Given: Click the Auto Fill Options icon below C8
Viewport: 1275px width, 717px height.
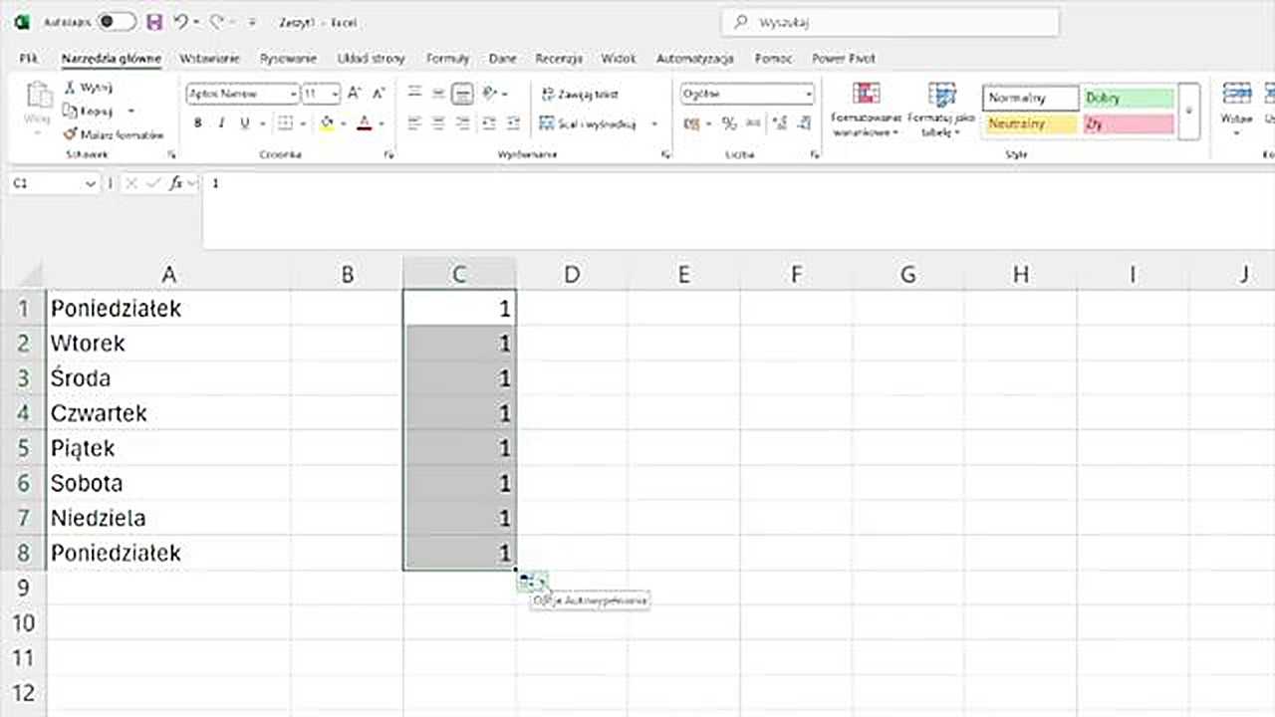Looking at the screenshot, I should (530, 582).
